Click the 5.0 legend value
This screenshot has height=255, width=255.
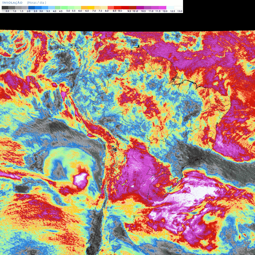pyautogui.click(x=68, y=11)
